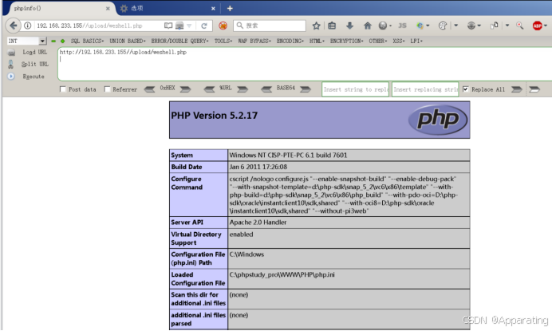Split URL in the HackBar
The height and width of the screenshot is (331, 552).
click(35, 64)
